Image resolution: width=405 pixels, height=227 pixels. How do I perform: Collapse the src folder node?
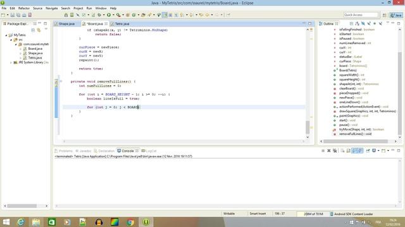[11, 40]
